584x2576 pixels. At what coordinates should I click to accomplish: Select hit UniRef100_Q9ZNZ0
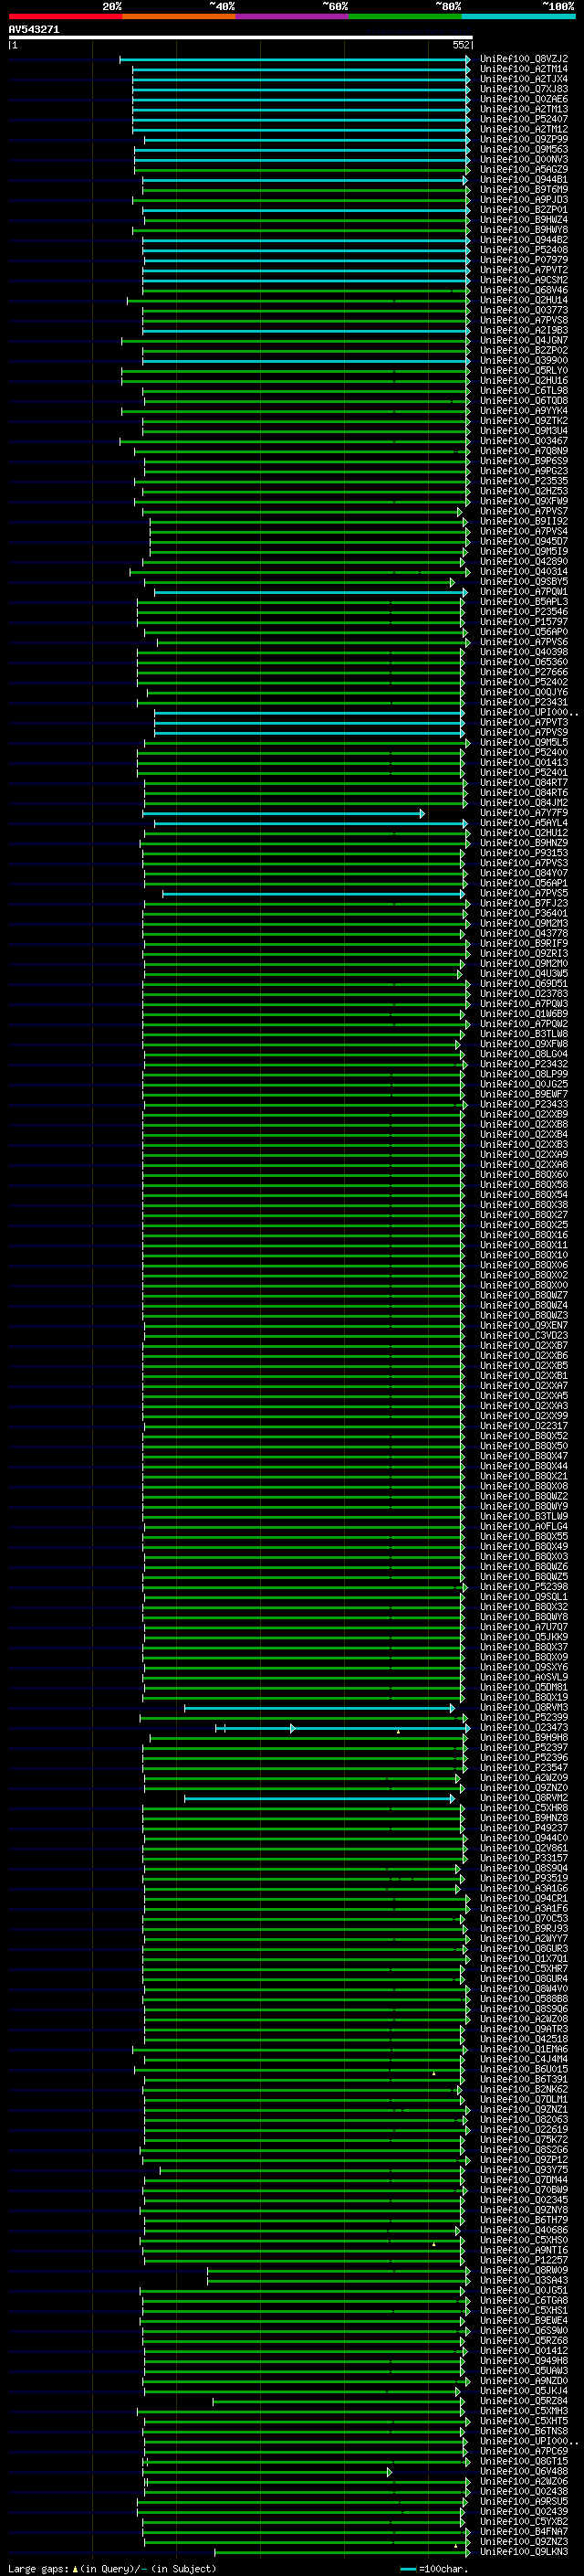524,1788
